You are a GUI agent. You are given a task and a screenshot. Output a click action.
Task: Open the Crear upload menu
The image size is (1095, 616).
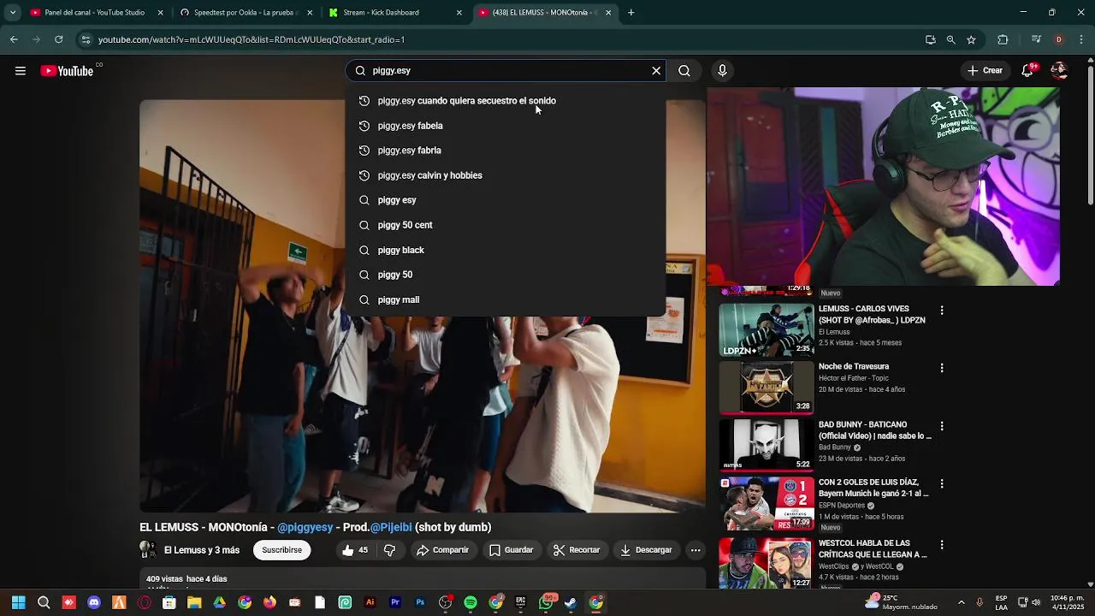(985, 71)
